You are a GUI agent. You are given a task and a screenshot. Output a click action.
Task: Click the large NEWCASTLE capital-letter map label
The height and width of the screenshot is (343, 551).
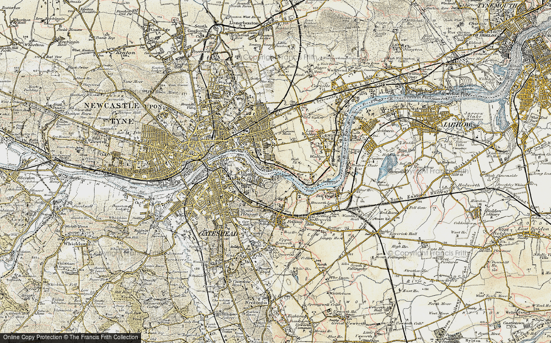112,106
